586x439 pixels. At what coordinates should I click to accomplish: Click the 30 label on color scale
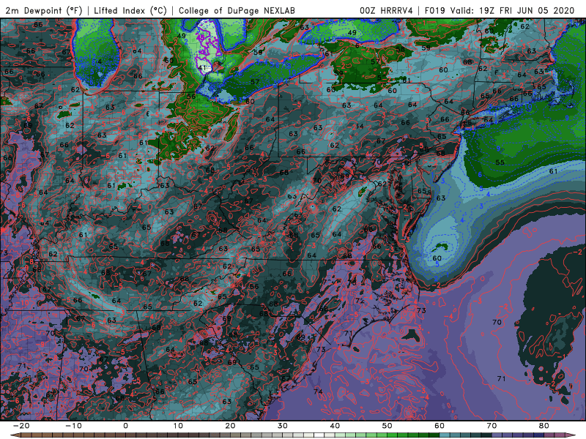click(x=283, y=426)
